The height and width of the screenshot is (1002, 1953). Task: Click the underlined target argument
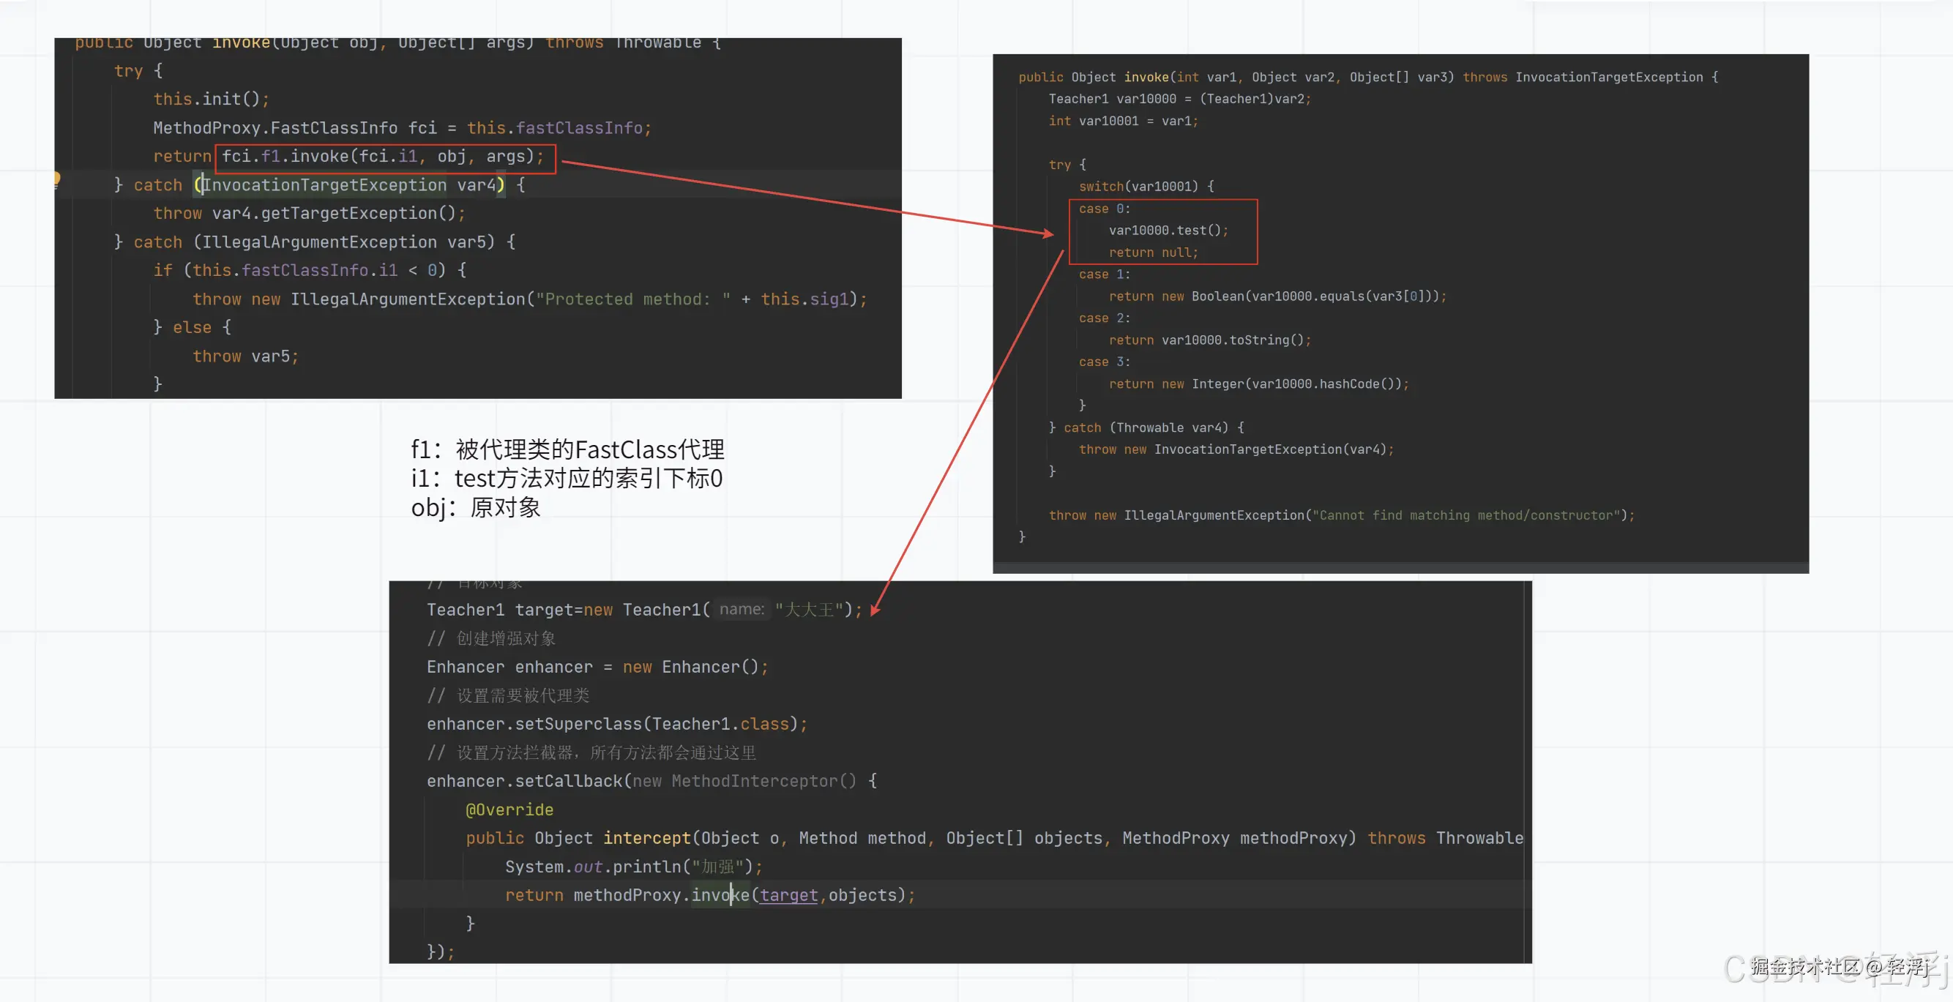(x=788, y=895)
